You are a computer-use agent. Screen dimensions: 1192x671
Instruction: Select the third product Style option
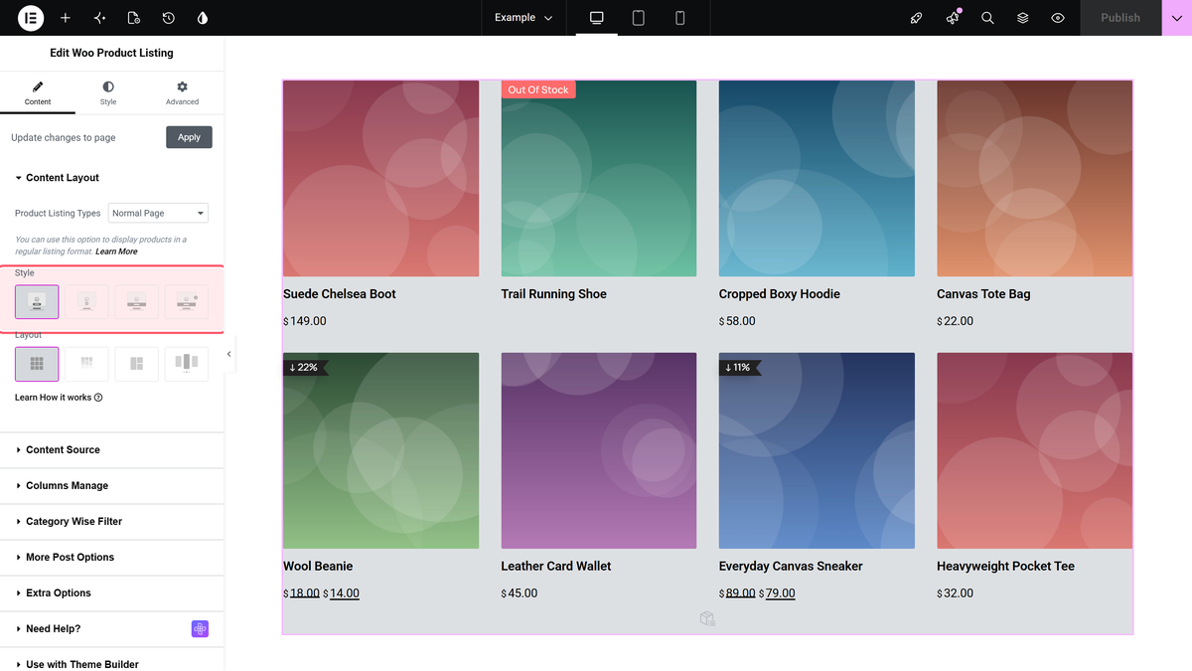coord(137,302)
